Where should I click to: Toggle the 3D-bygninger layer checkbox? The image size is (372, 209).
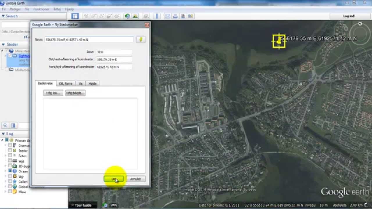pos(10,166)
